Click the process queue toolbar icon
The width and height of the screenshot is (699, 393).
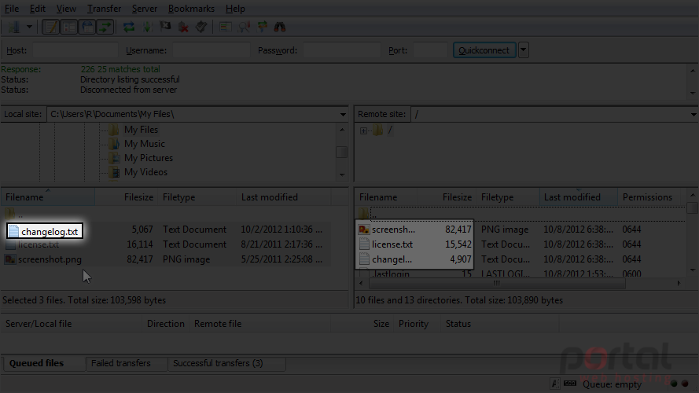(x=147, y=28)
